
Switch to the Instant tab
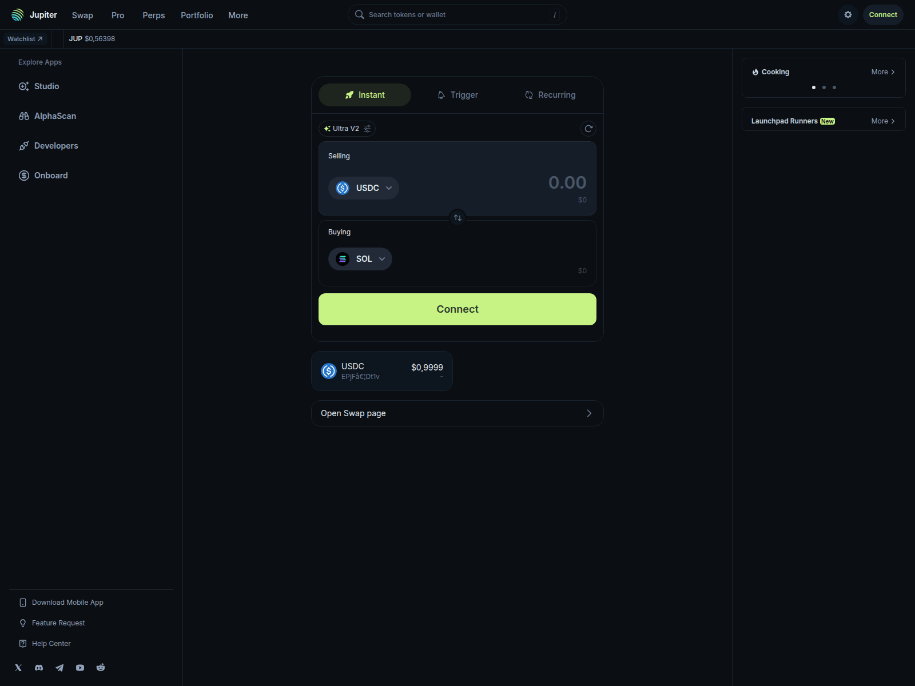(365, 95)
